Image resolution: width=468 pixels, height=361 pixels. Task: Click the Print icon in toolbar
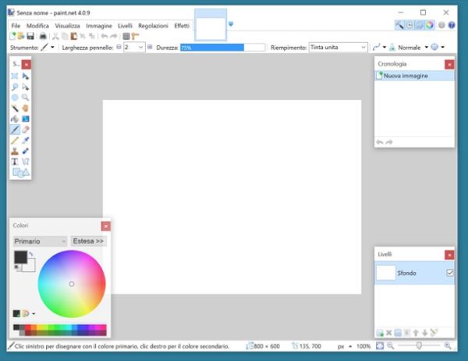tap(44, 36)
